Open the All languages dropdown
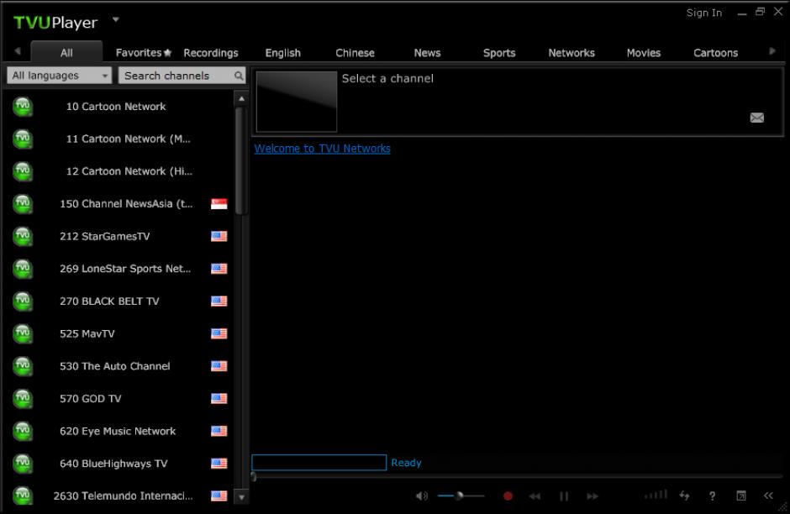Image resolution: width=790 pixels, height=514 pixels. [59, 76]
